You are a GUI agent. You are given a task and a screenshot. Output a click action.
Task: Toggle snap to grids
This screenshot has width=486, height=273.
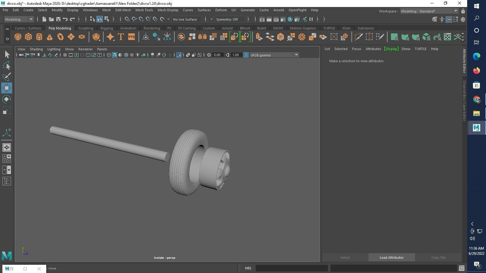click(x=127, y=19)
